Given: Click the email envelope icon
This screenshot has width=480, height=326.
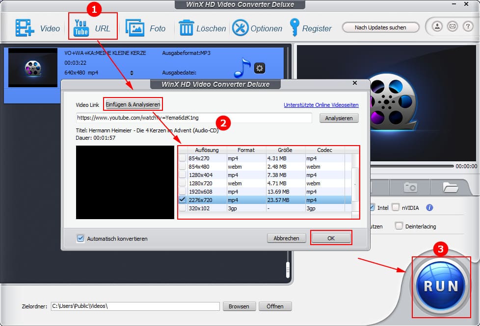Looking at the screenshot, I should (453, 26).
